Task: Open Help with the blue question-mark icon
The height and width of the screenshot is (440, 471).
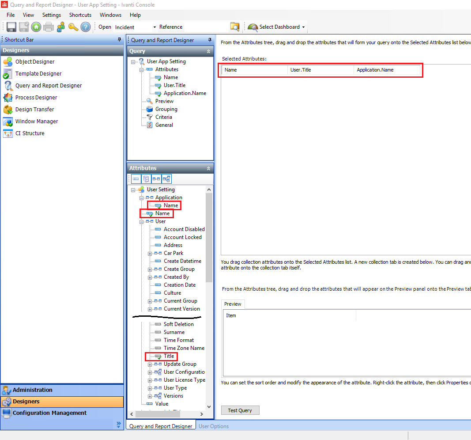Action: (86, 27)
